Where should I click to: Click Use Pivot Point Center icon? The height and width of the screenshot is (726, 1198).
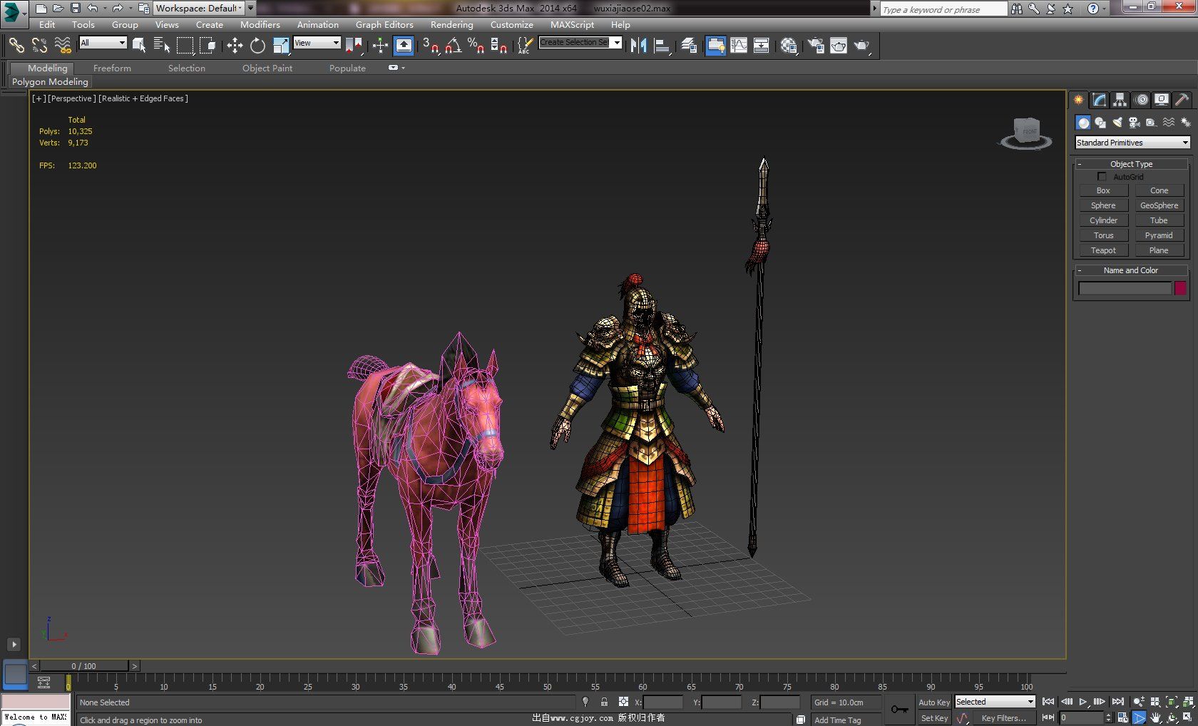354,46
